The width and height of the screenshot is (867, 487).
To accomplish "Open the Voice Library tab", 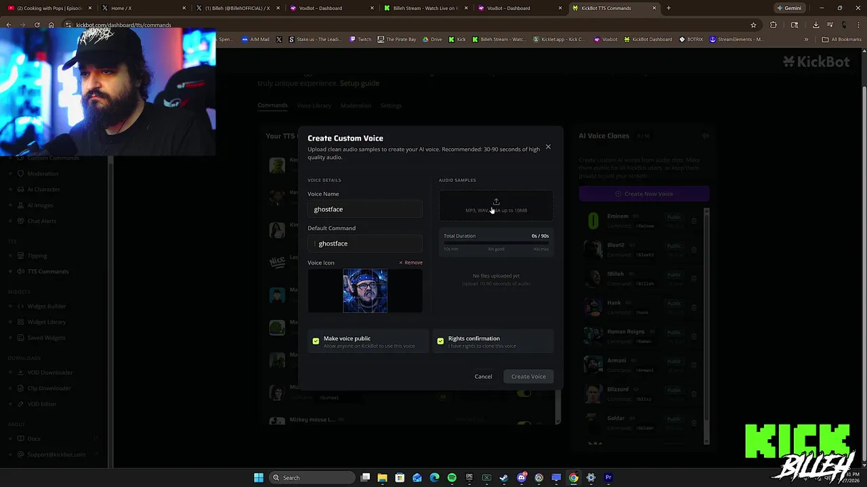I will pyautogui.click(x=314, y=106).
